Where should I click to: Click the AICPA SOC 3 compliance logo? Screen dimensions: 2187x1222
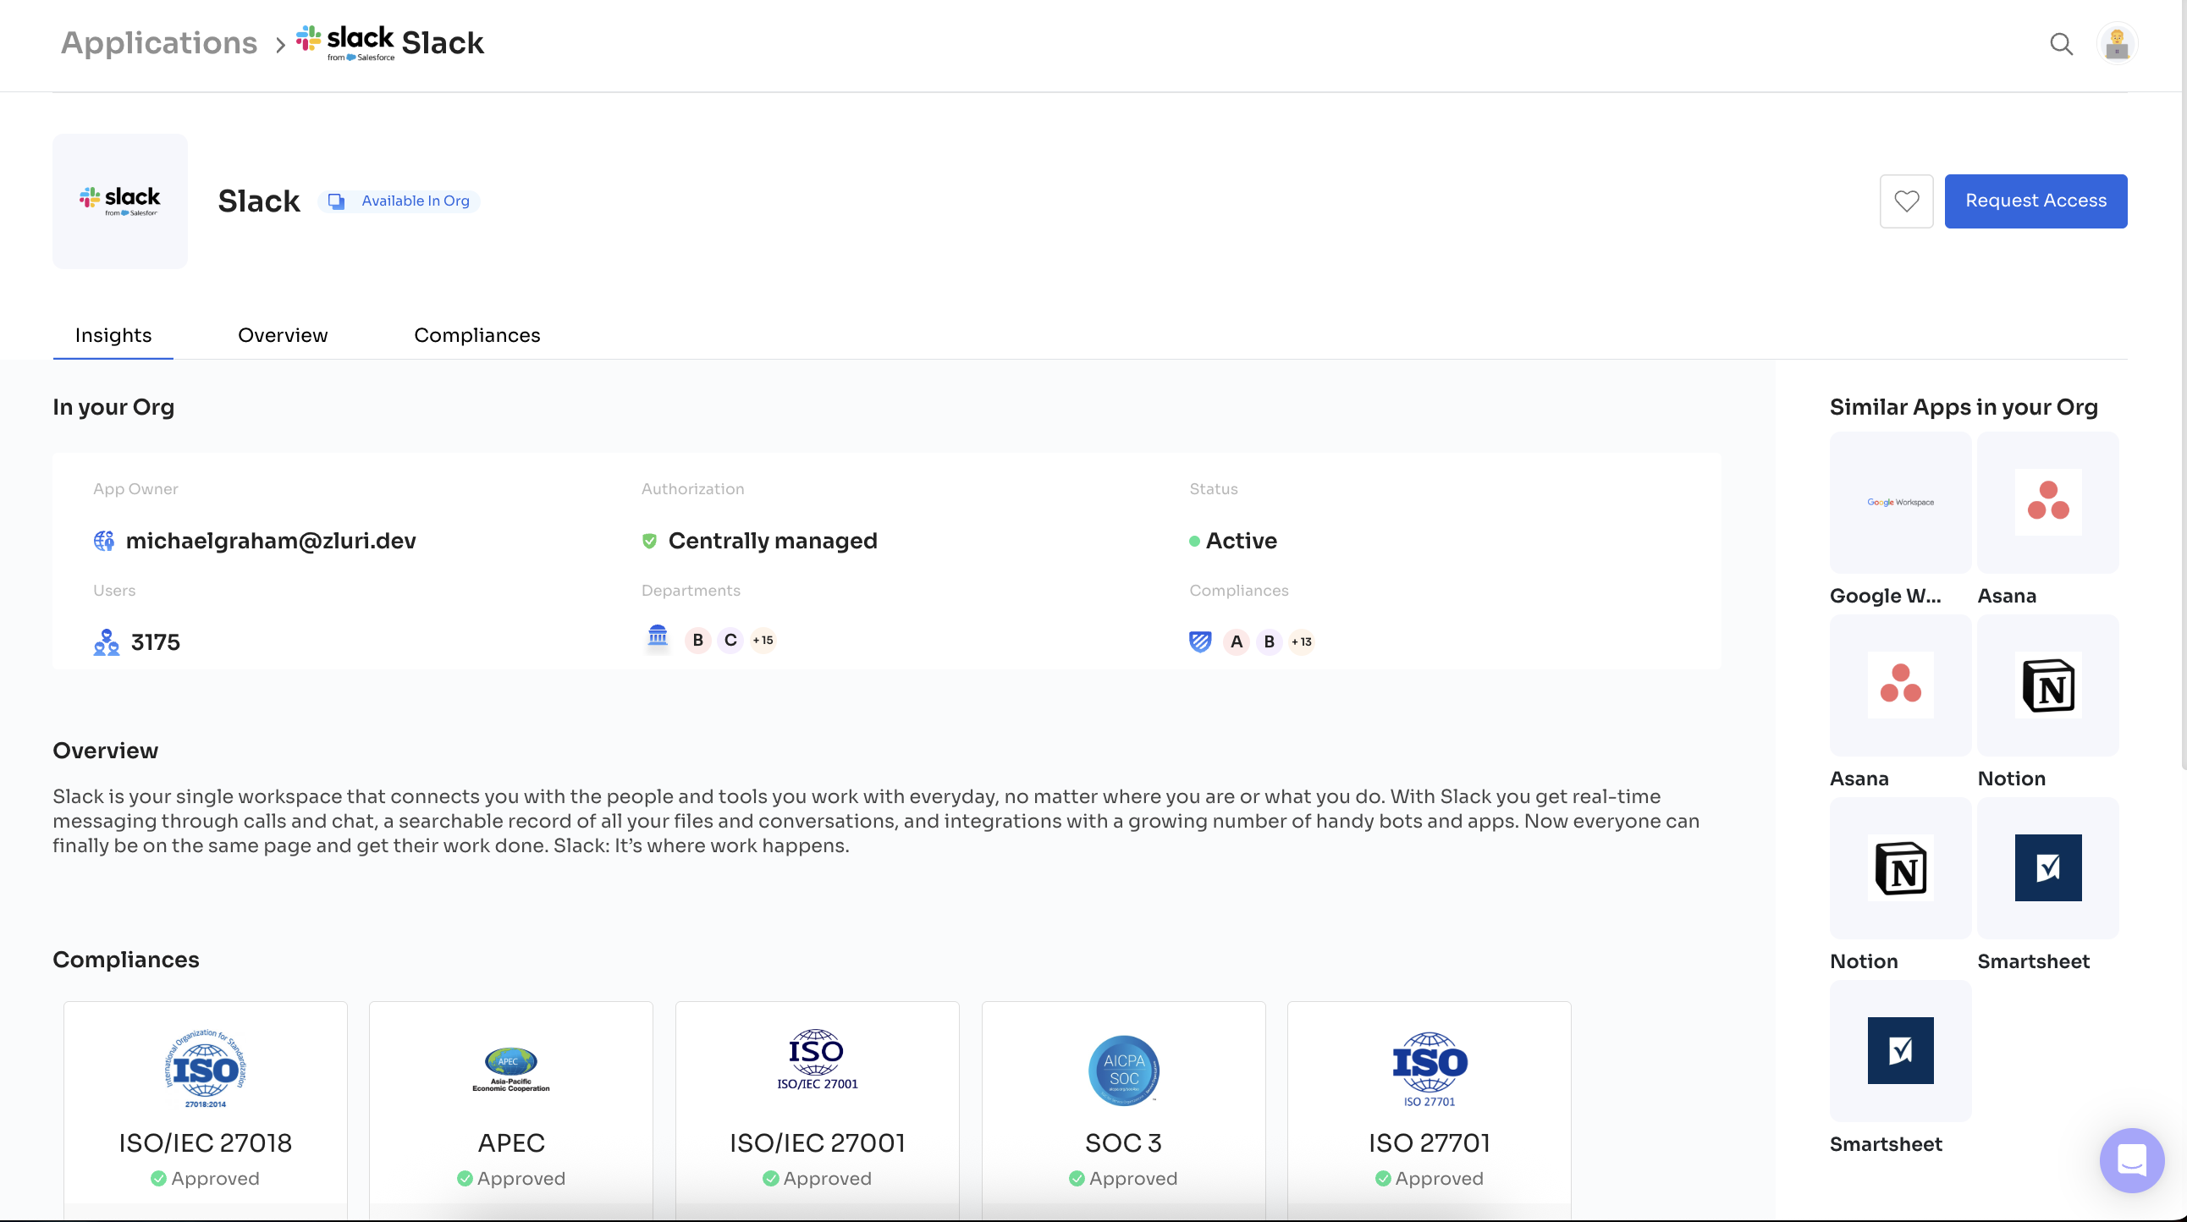pyautogui.click(x=1123, y=1071)
